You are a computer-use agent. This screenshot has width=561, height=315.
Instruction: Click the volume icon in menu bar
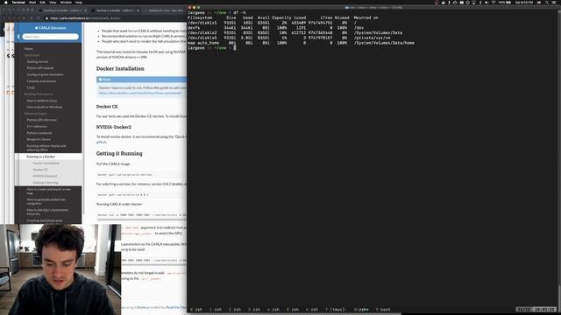tap(486, 2)
